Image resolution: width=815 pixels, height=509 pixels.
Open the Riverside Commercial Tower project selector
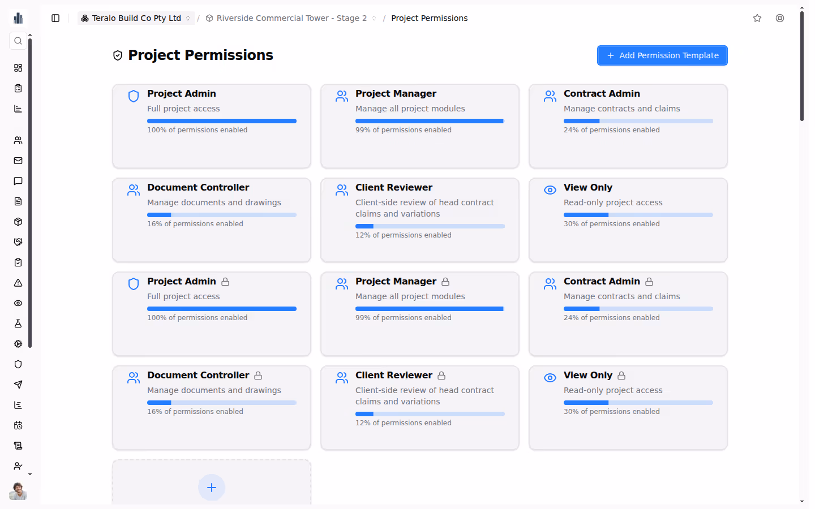tap(291, 18)
